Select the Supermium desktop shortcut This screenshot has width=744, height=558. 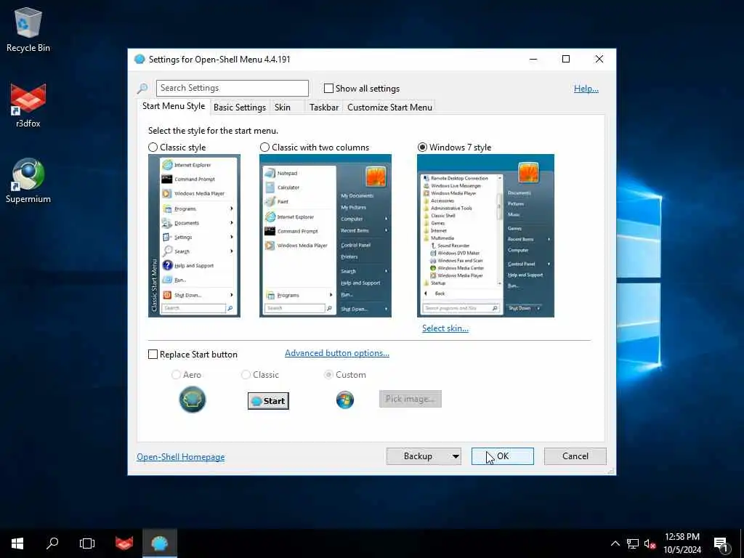[x=28, y=181]
